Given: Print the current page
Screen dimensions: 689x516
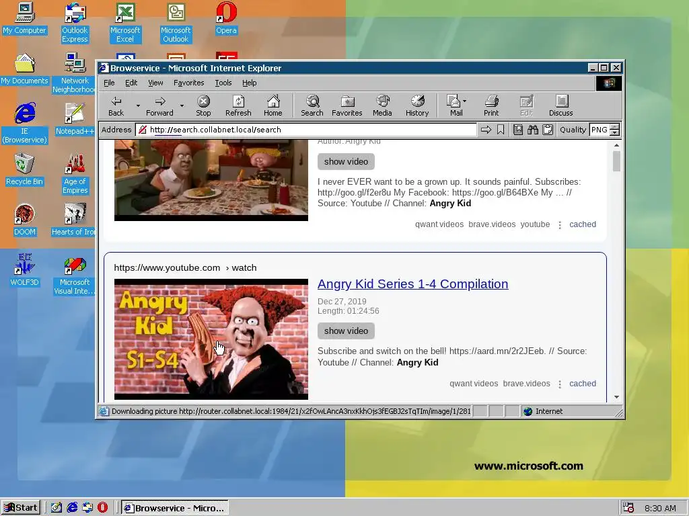Looking at the screenshot, I should (491, 106).
